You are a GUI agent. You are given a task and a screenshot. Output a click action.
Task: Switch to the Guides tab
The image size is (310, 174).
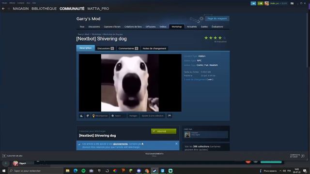(x=204, y=27)
